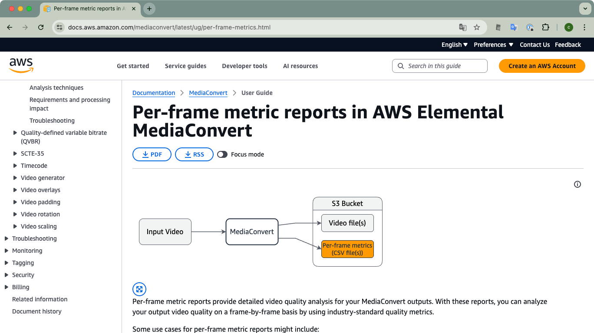Click the info circle icon above diagram
The image size is (594, 333).
tap(577, 184)
